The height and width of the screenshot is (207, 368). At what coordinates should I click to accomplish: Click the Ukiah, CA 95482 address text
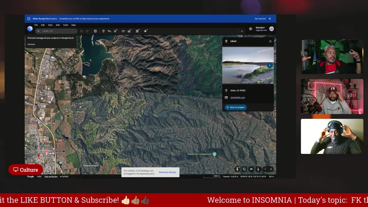tap(238, 91)
